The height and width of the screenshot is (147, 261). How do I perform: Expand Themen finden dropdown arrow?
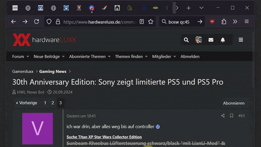[x=146, y=57]
